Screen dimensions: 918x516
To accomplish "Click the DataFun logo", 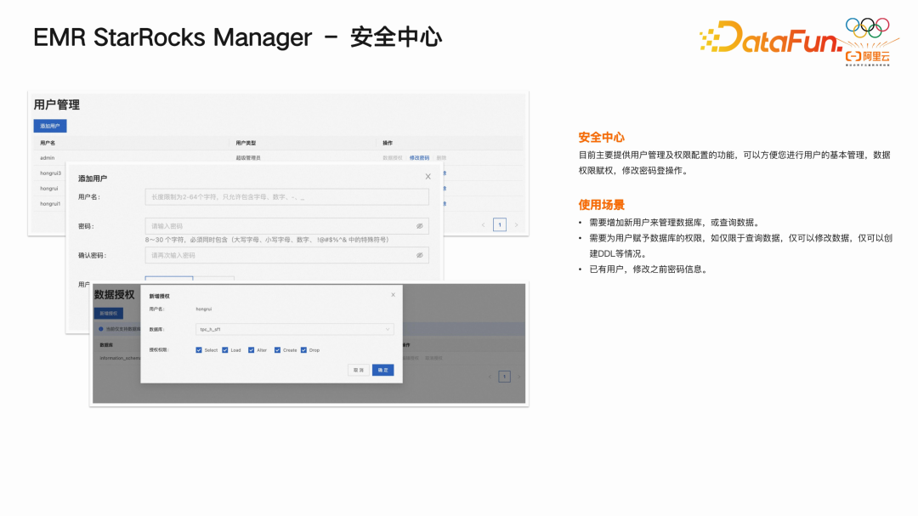I will click(771, 38).
